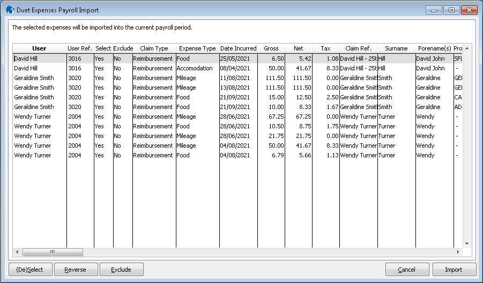Click the vertical scrollbar up arrow

(x=467, y=48)
